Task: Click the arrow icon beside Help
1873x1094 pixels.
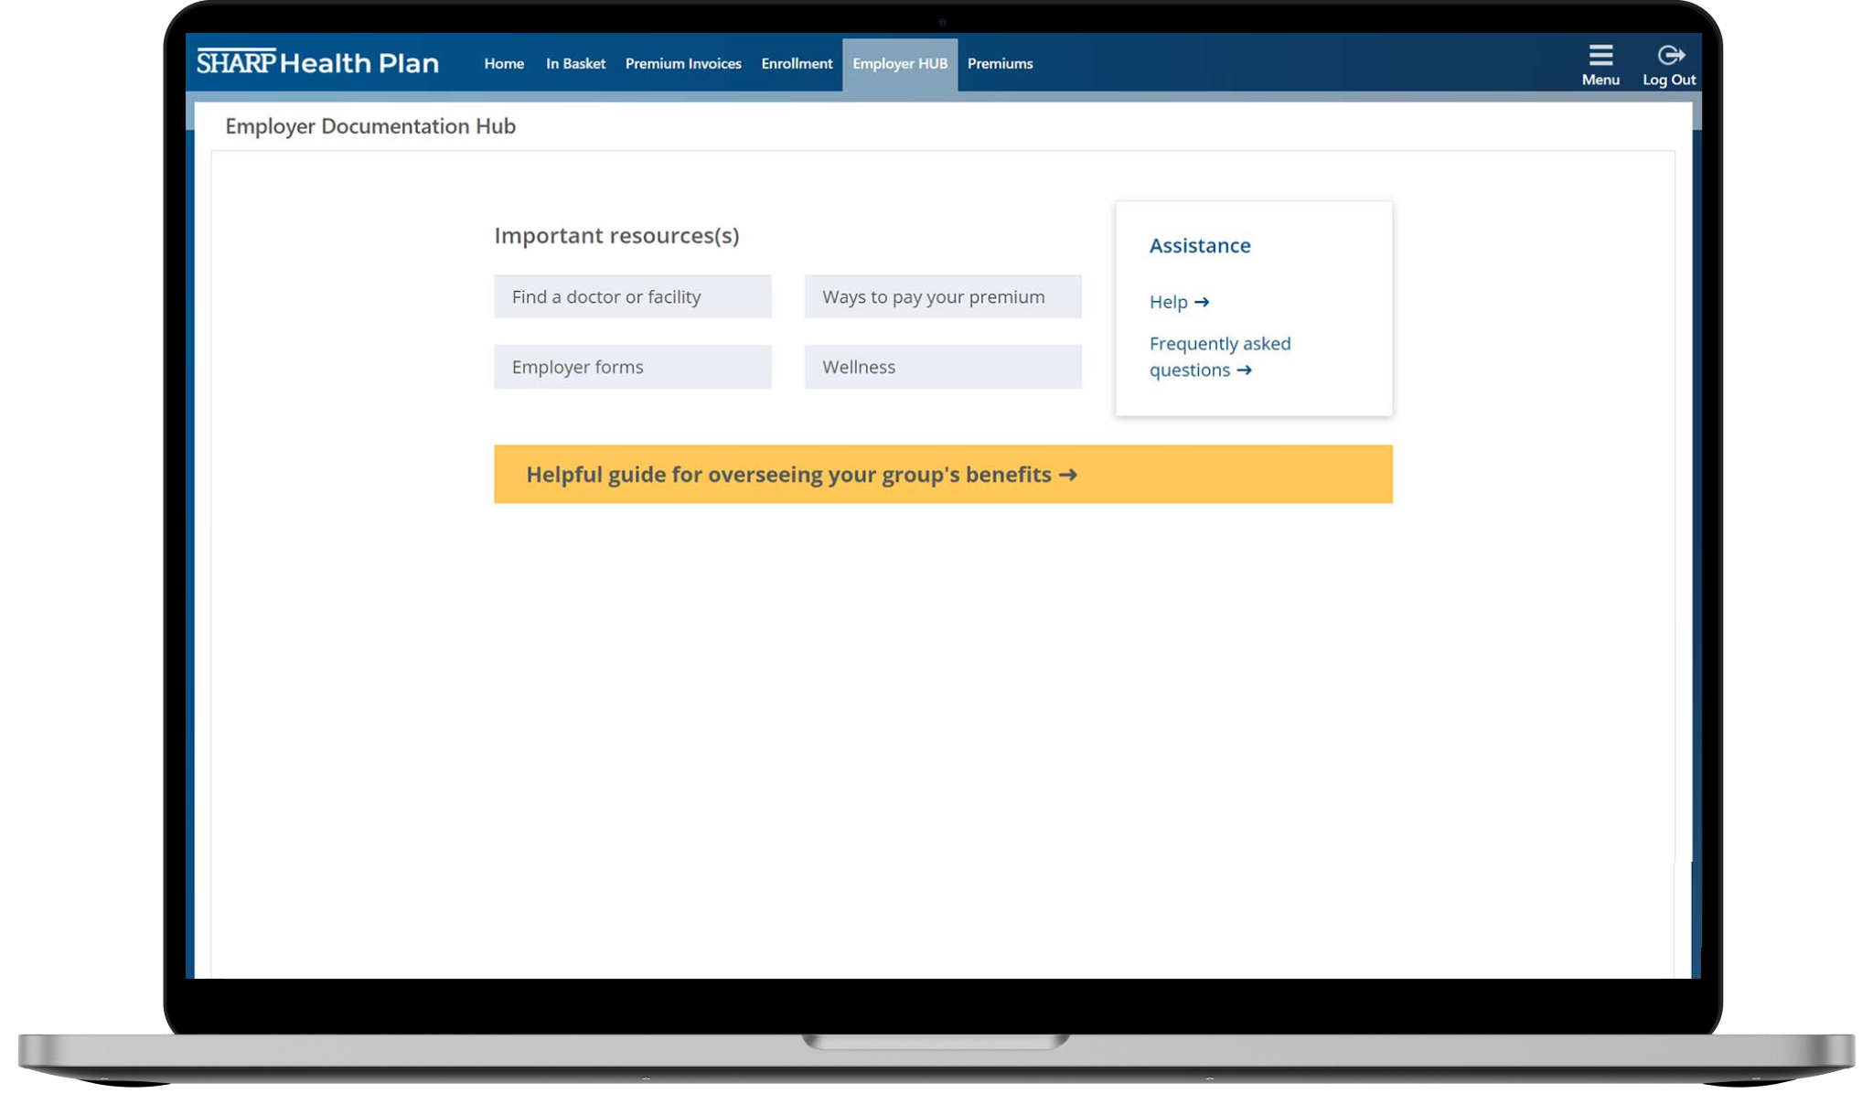Action: point(1202,302)
